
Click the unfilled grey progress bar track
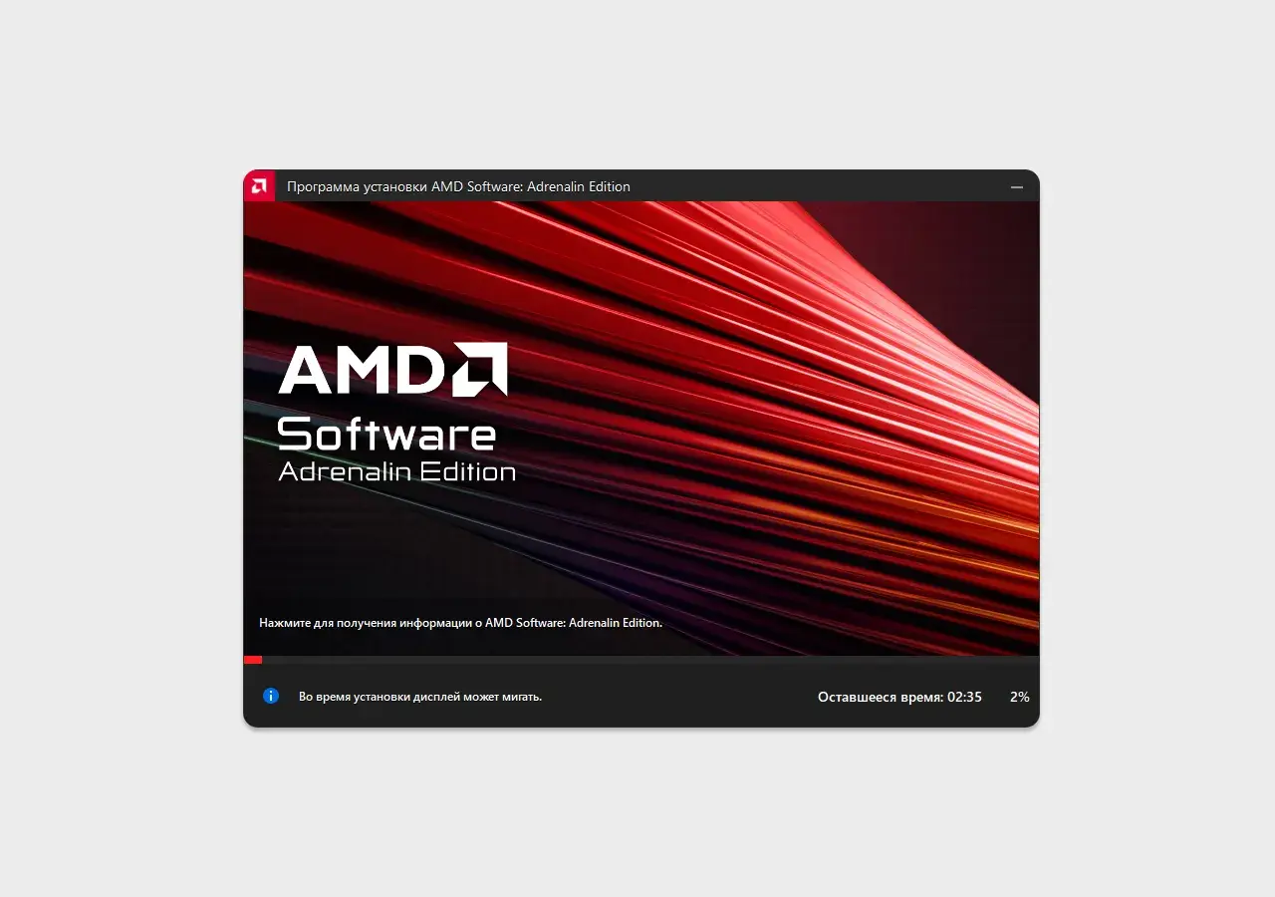650,660
